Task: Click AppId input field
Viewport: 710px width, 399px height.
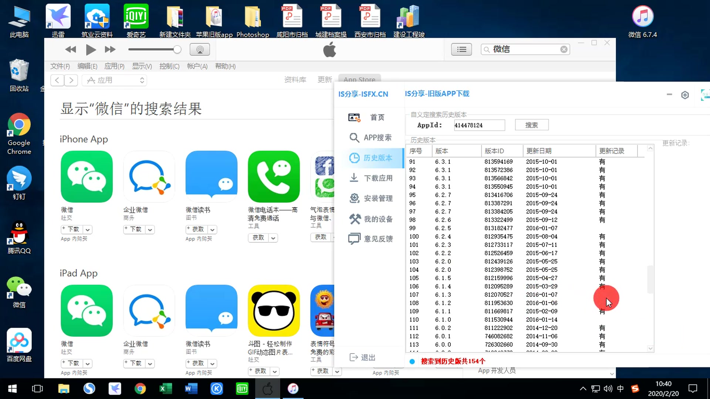Action: tap(477, 125)
